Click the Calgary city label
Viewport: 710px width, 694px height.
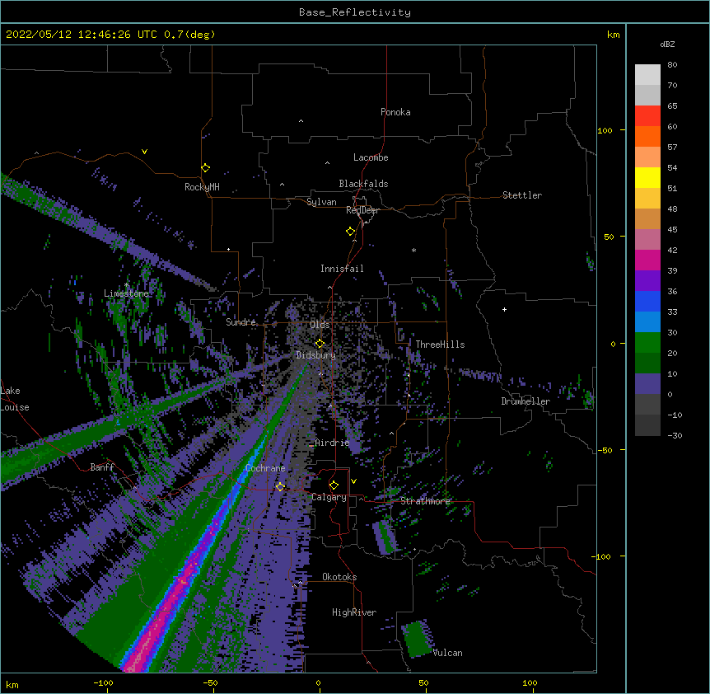coord(329,497)
